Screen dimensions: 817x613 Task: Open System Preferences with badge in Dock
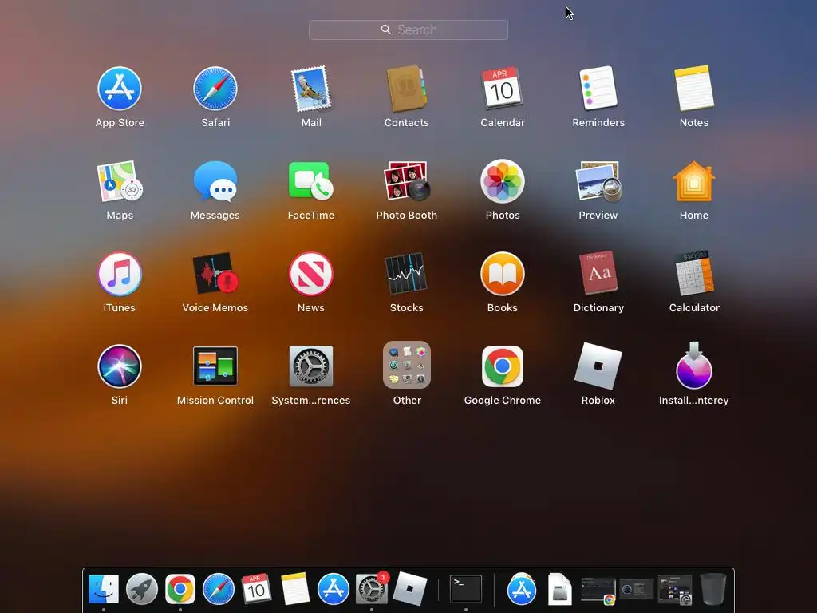(372, 589)
